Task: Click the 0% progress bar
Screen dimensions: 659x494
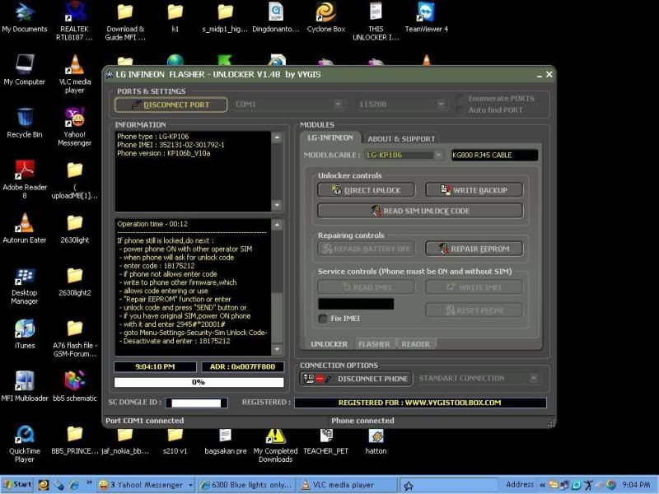Action: pyautogui.click(x=199, y=382)
